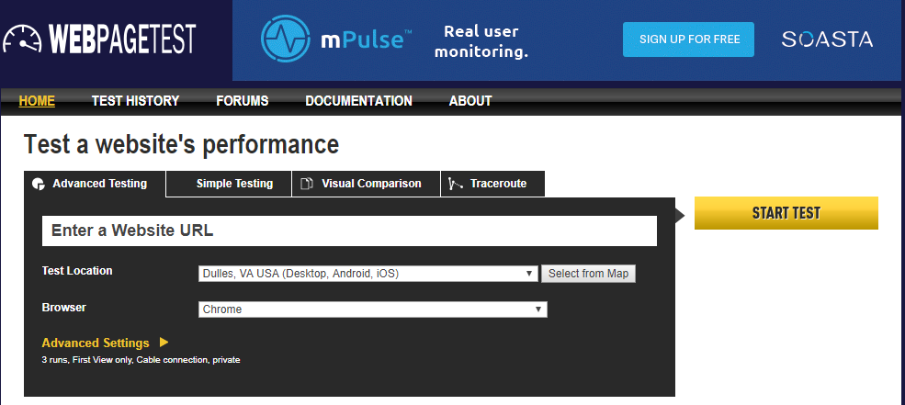
Task: Click the WebPageTest speedometer logo icon
Action: point(22,39)
